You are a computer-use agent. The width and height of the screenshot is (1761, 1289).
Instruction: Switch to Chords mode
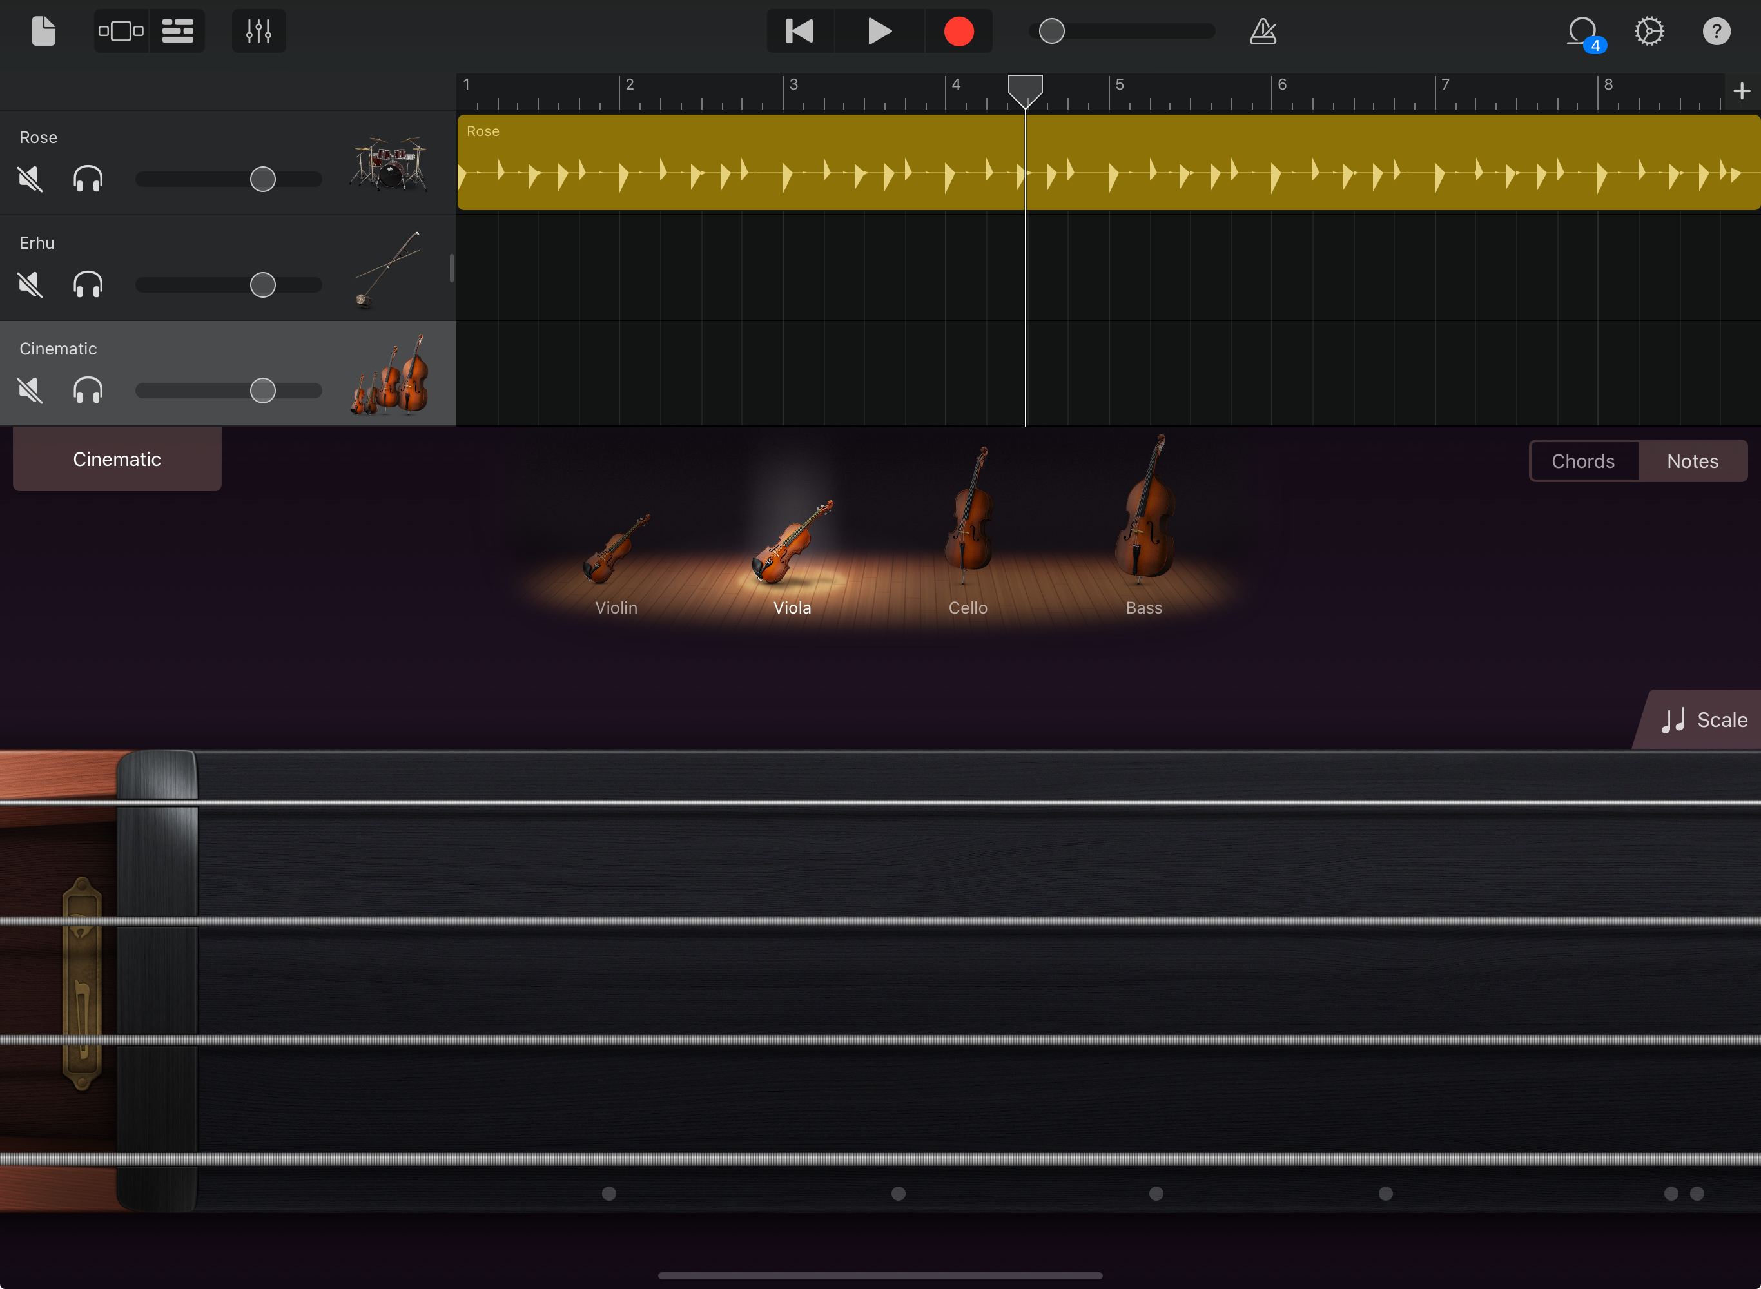[x=1583, y=461]
